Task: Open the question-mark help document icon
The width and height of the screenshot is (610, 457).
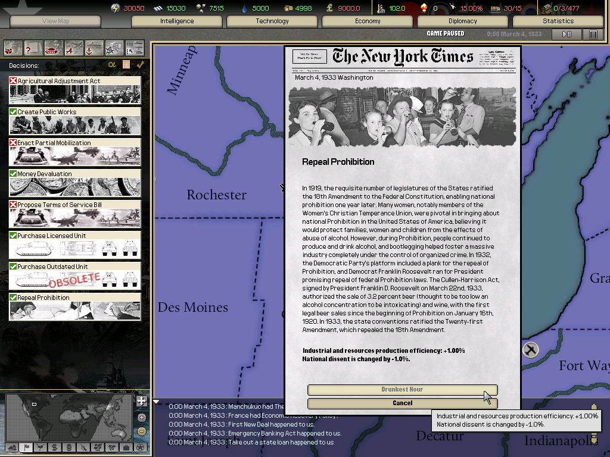Action: point(33,49)
